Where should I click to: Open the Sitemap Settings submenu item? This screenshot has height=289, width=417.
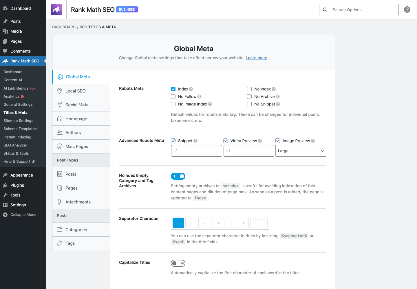pos(18,121)
